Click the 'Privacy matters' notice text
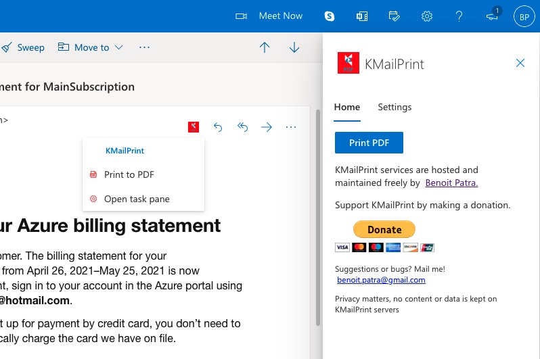 pos(416,304)
